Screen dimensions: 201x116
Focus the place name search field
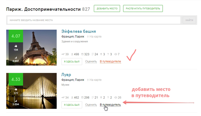click(x=94, y=20)
